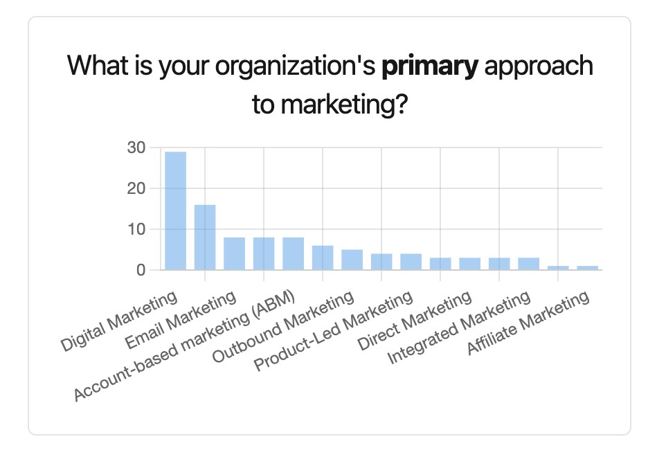Click the Integrated Marketing bar
The height and width of the screenshot is (457, 666).
[x=528, y=264]
